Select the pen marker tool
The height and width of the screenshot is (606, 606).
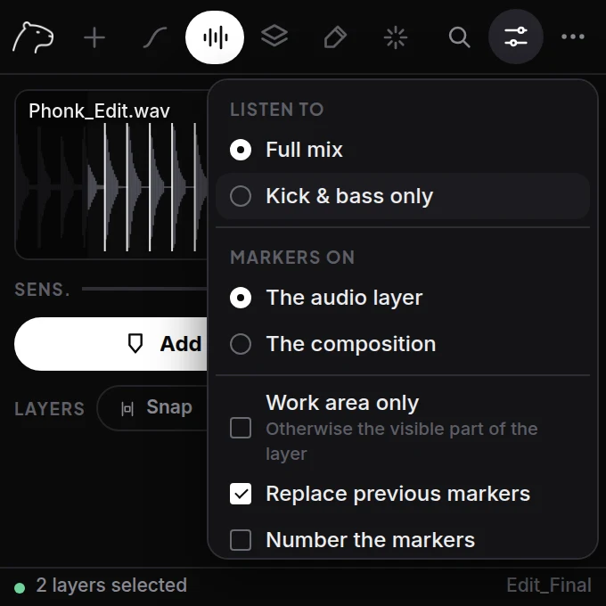click(x=335, y=37)
